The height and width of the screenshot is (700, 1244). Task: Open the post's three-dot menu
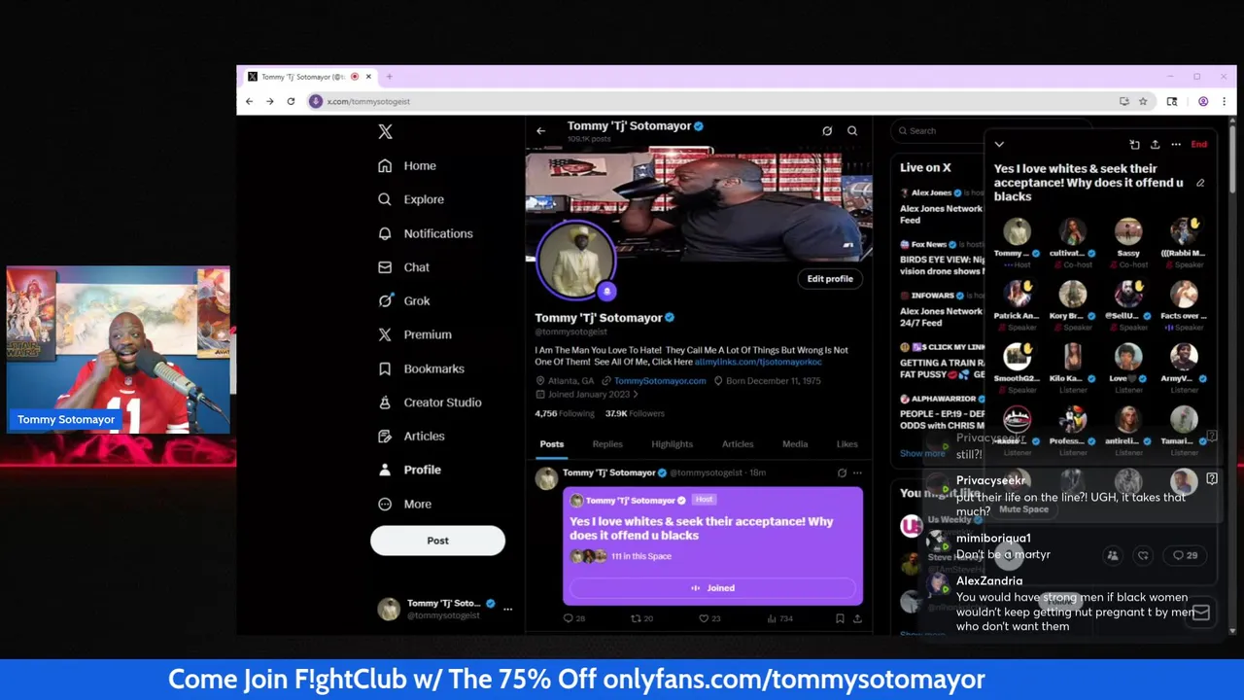pos(857,473)
